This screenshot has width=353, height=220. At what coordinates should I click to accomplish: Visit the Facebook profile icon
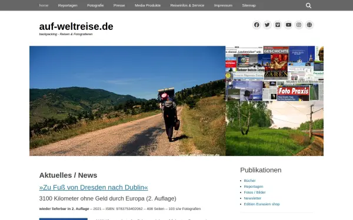click(257, 25)
